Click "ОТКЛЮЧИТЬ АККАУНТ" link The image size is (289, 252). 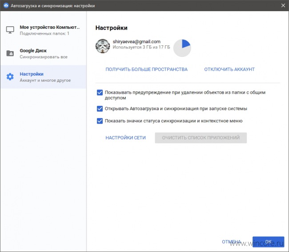229,69
